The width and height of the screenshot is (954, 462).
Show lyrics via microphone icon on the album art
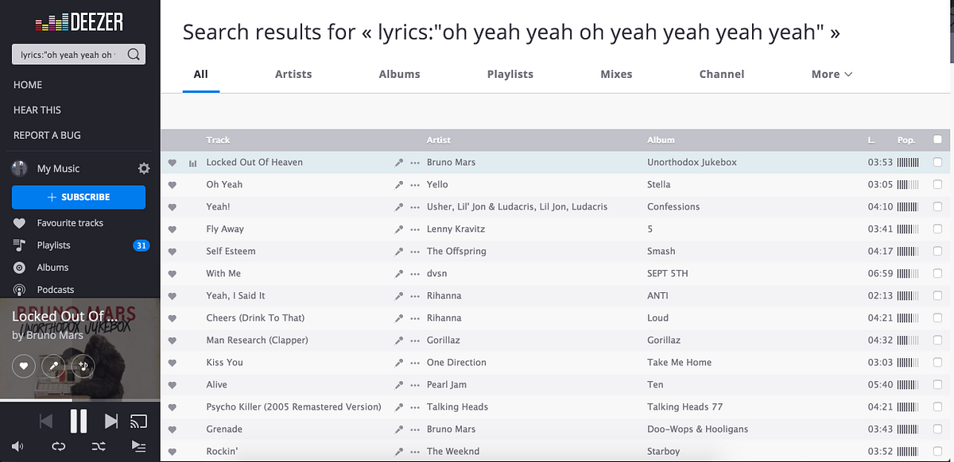(53, 366)
